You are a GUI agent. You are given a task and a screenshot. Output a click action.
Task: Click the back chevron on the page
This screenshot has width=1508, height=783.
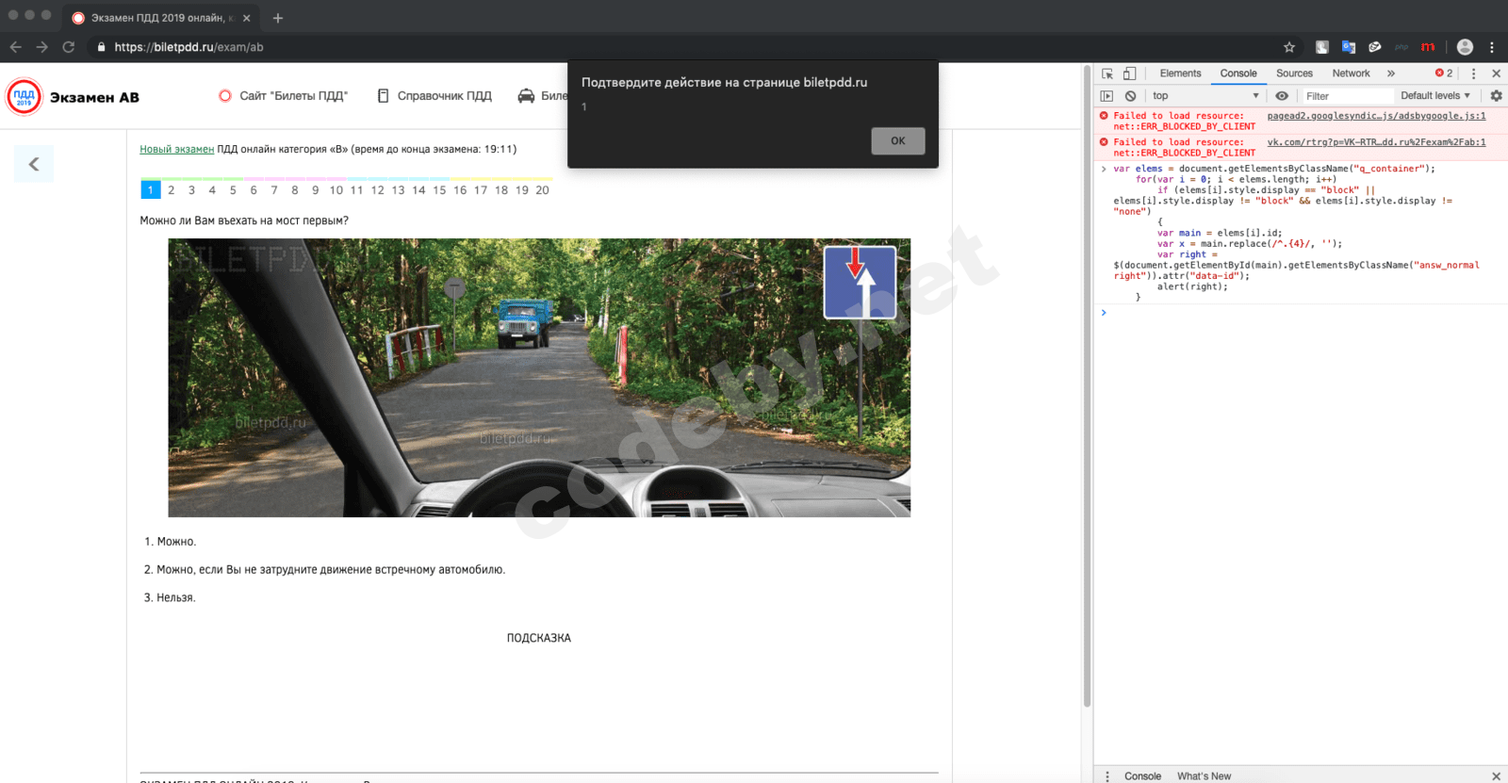tap(34, 164)
